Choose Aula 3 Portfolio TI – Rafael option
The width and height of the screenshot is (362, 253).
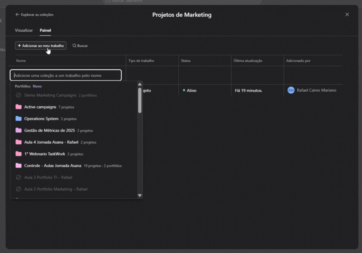48,178
